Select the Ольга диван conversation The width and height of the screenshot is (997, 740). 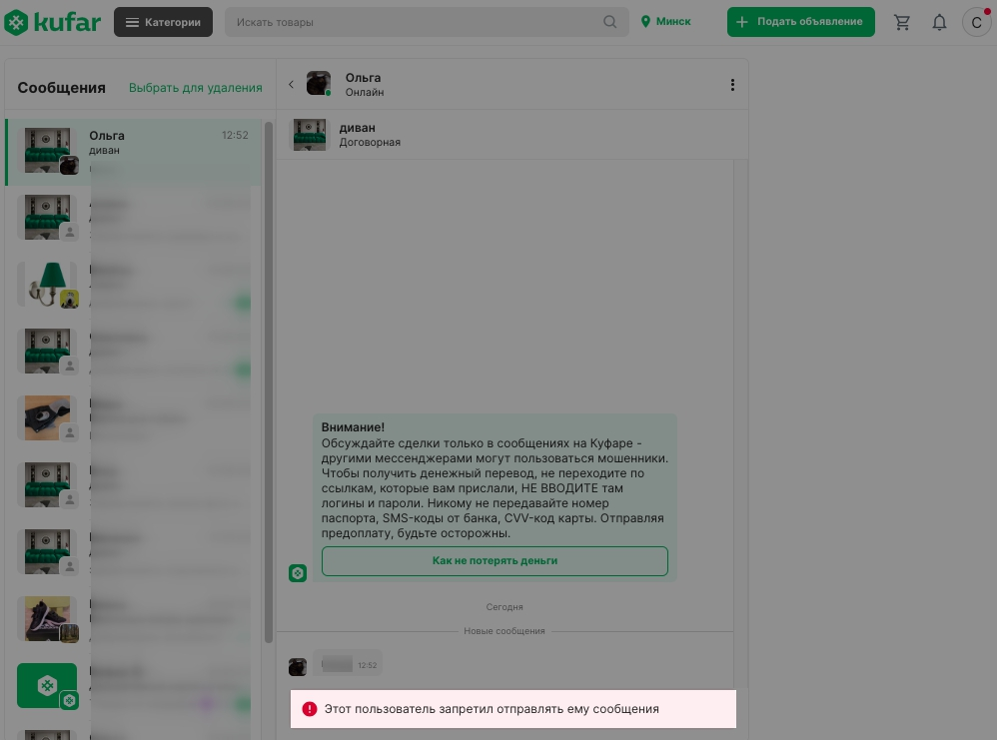[134, 152]
